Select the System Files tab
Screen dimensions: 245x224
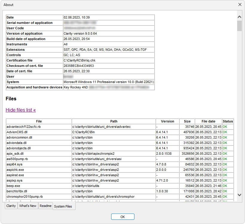pos(64,206)
